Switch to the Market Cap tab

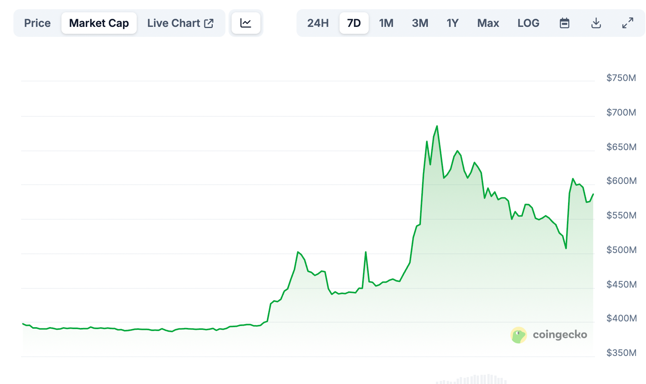pos(99,23)
